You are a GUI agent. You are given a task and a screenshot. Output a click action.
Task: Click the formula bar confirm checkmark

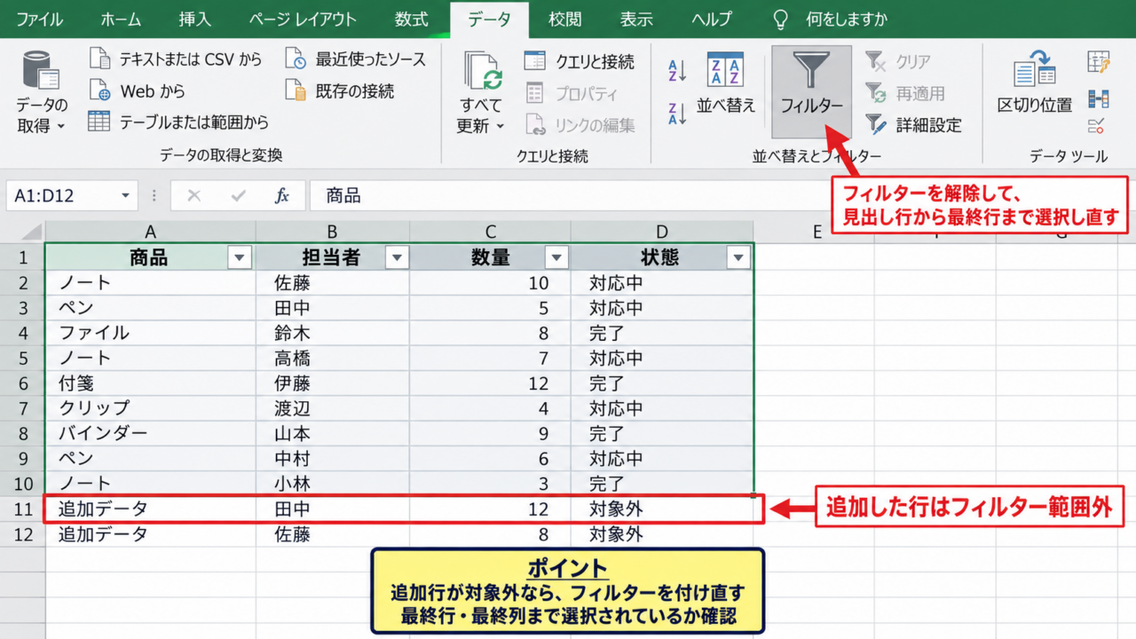(x=238, y=196)
